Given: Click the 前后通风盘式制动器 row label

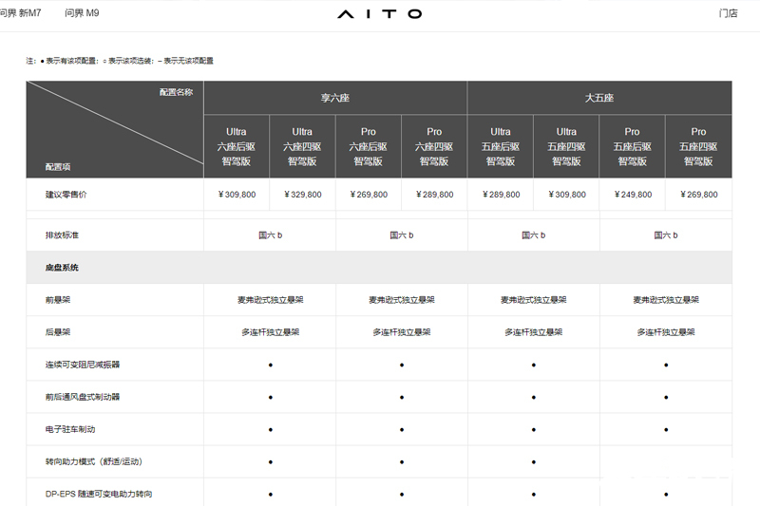Looking at the screenshot, I should (x=83, y=397).
